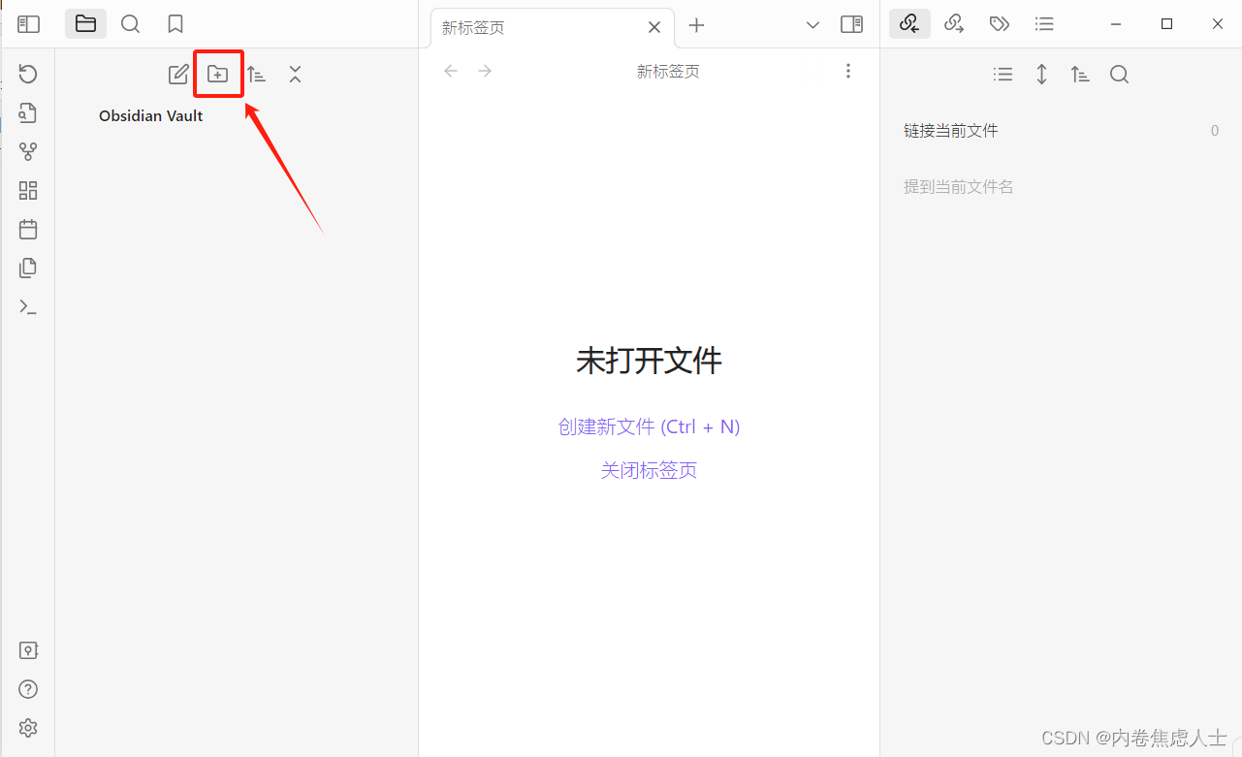Maximize the Obsidian window
This screenshot has height=757, width=1242.
(x=1167, y=24)
